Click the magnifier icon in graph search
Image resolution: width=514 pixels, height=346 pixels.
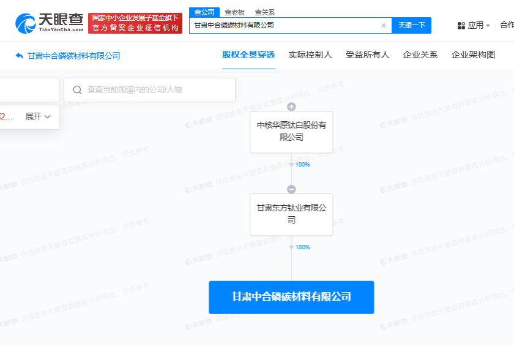77,90
